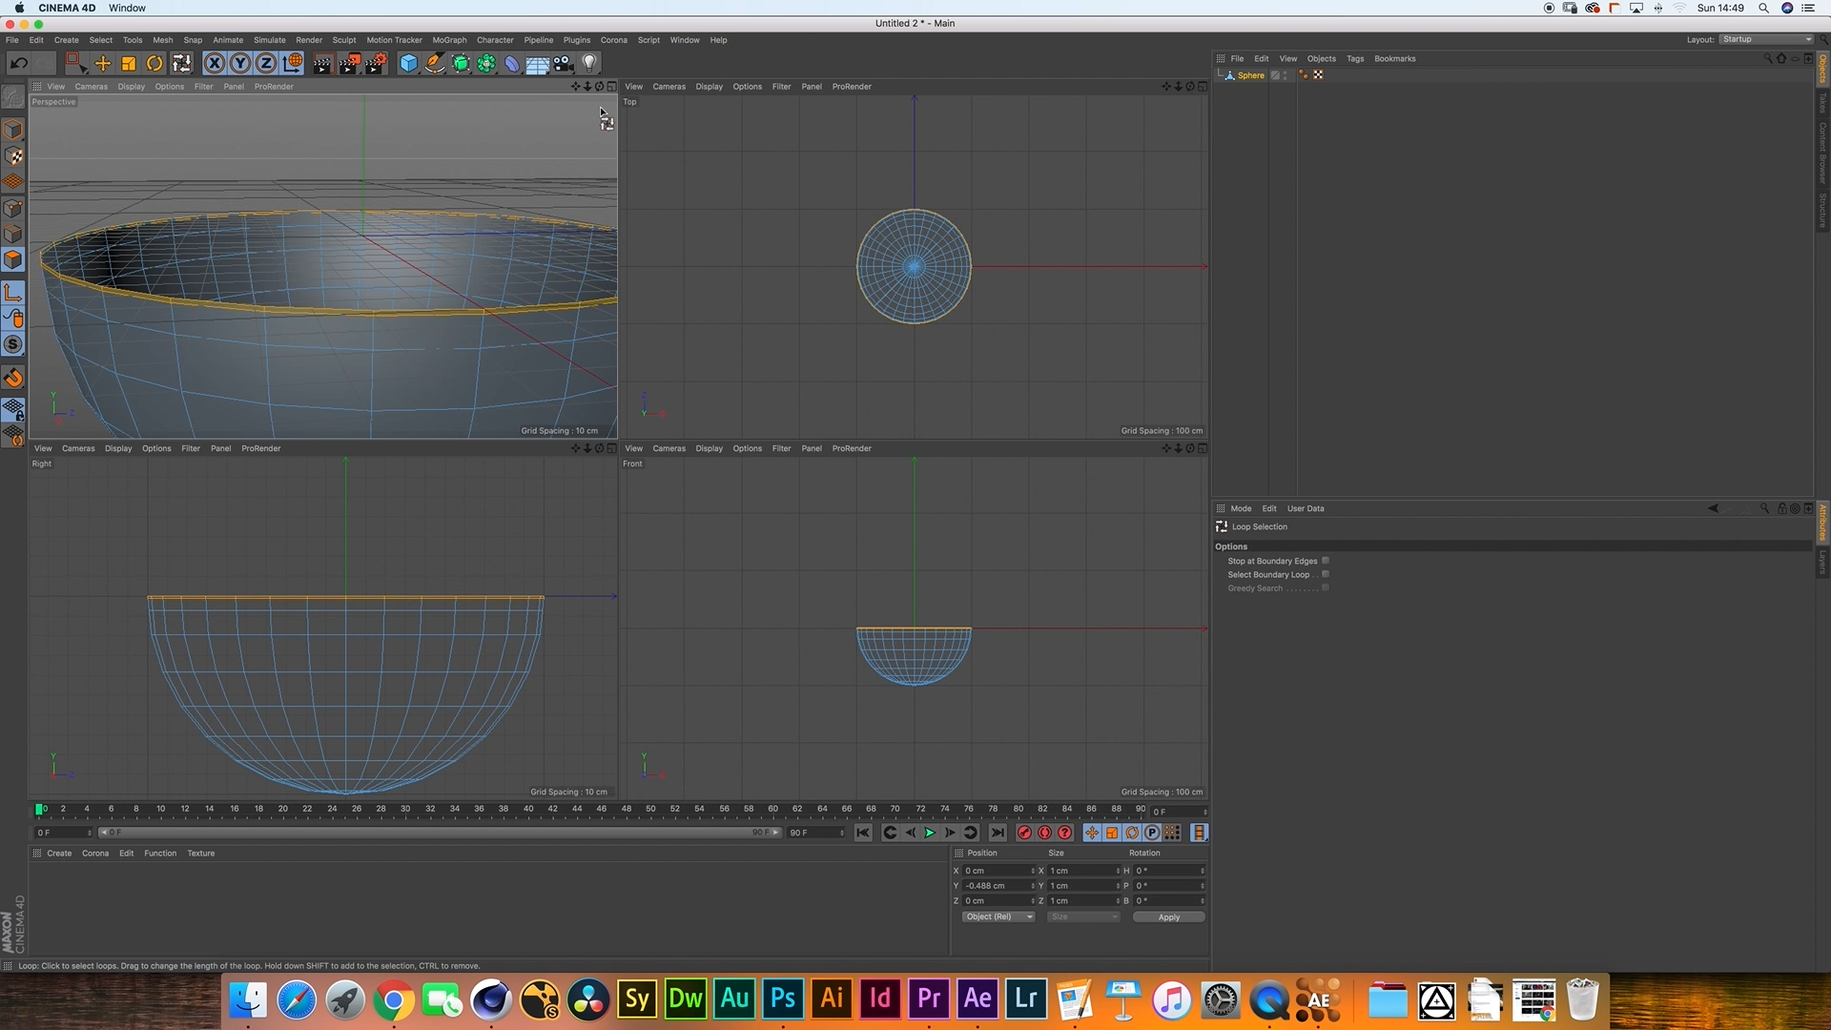1831x1030 pixels.
Task: Open the Size mode dropdown
Action: (1083, 917)
